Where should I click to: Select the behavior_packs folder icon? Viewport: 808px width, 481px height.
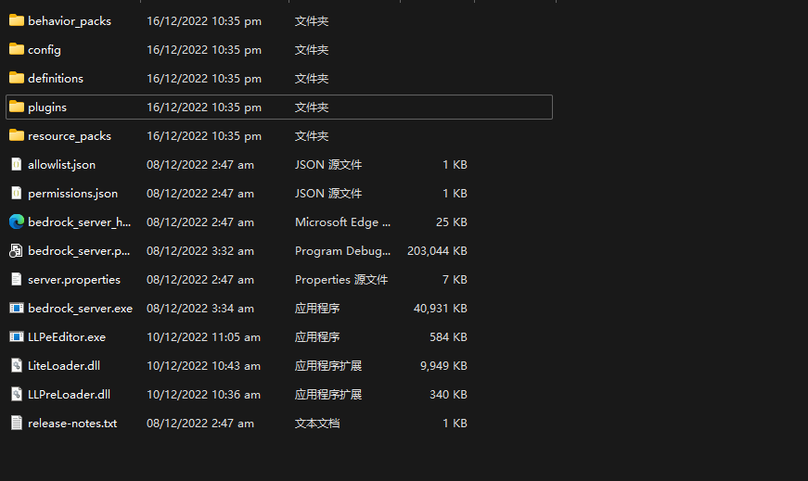click(17, 20)
